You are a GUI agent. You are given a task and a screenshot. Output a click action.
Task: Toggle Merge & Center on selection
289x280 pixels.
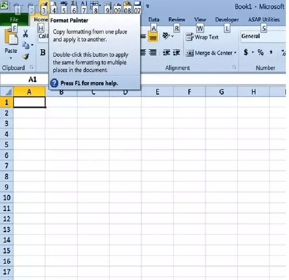pyautogui.click(x=209, y=53)
